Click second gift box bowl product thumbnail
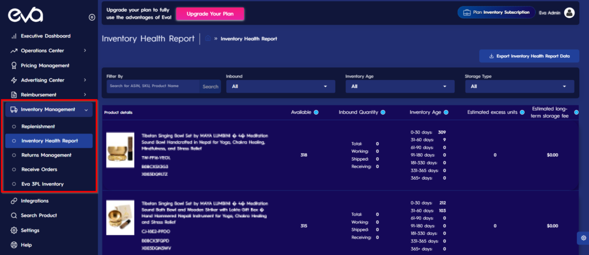 point(120,218)
